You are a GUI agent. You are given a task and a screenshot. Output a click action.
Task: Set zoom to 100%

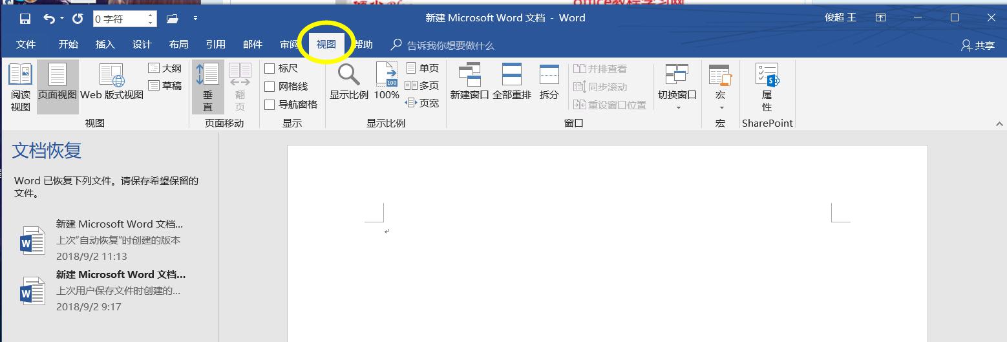point(387,82)
